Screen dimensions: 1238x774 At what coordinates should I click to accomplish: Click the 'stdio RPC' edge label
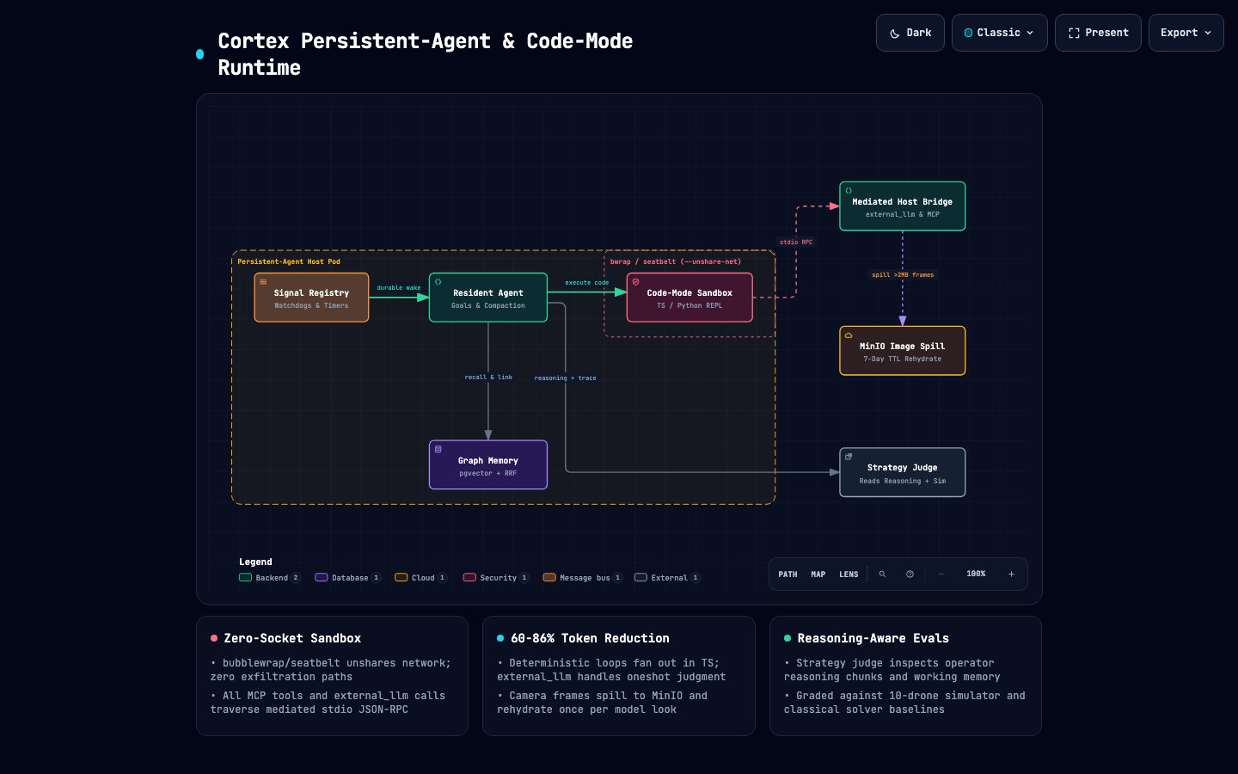coord(796,243)
